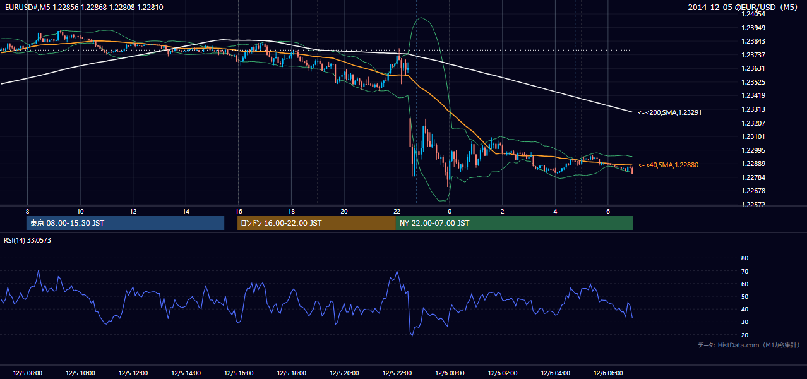Click the NY 22:00-07:00 JST session bar
The width and height of the screenshot is (807, 379).
[x=515, y=223]
